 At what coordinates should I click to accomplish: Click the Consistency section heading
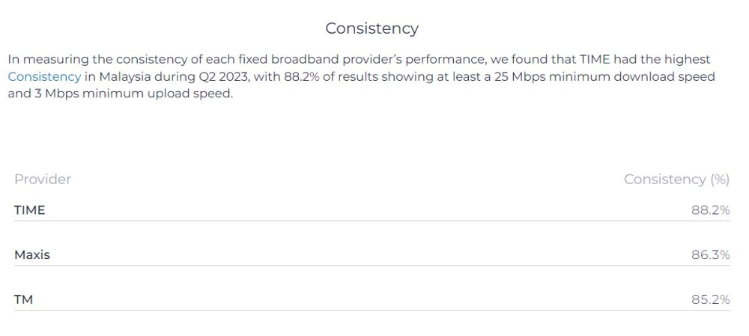[372, 28]
